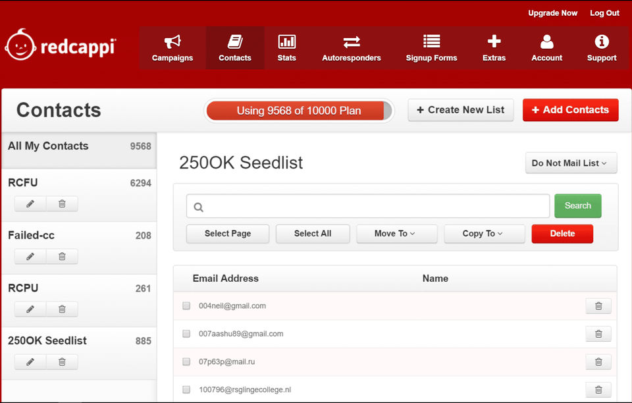Go to the Contacts tab
The image size is (632, 403).
[x=235, y=48]
